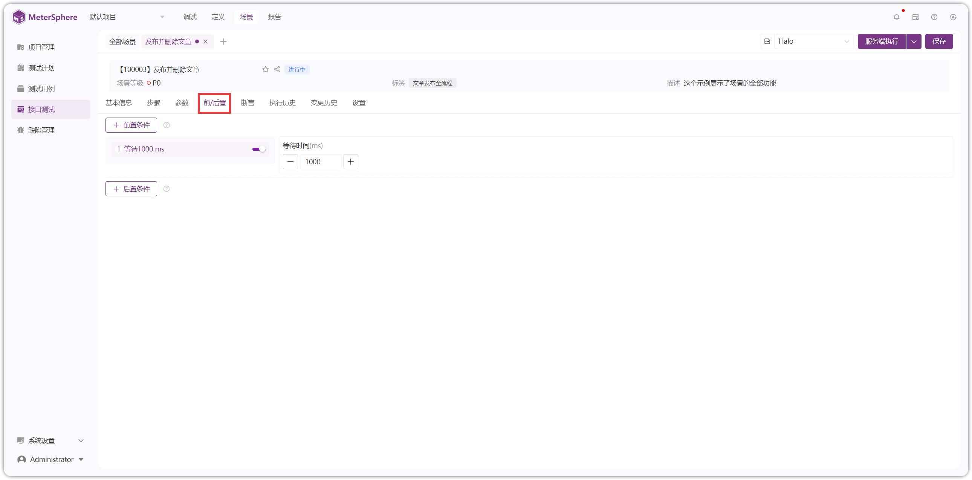Viewport: 972px width, 480px height.
Task: Click the language switch icon in header
Action: click(x=953, y=17)
